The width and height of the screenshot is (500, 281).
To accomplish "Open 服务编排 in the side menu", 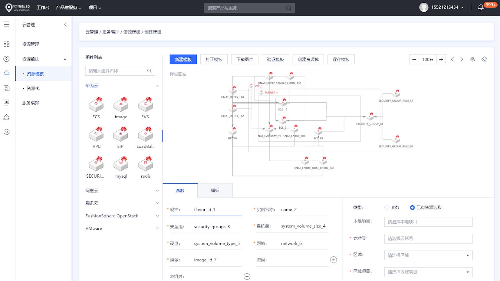I will 31,103.
